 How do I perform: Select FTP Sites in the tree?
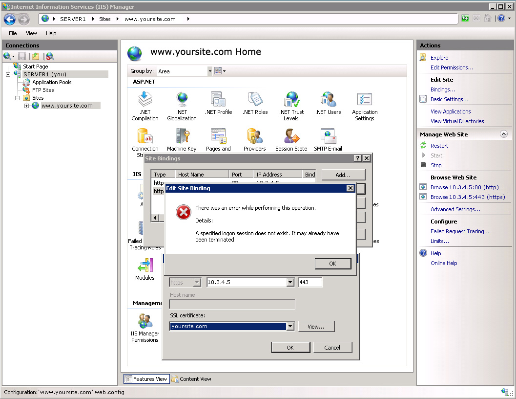(43, 90)
